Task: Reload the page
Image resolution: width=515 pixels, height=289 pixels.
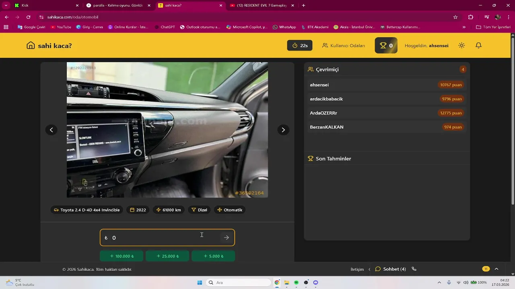Action: [x=28, y=17]
